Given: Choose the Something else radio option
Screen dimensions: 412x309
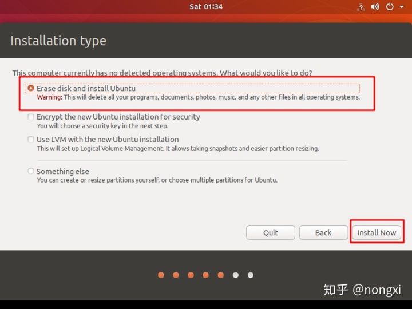Looking at the screenshot, I should point(31,171).
